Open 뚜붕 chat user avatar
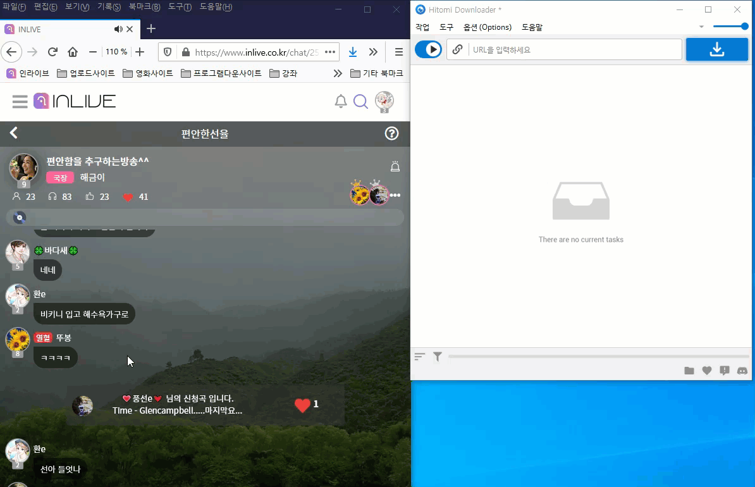This screenshot has height=487, width=755. 17,340
